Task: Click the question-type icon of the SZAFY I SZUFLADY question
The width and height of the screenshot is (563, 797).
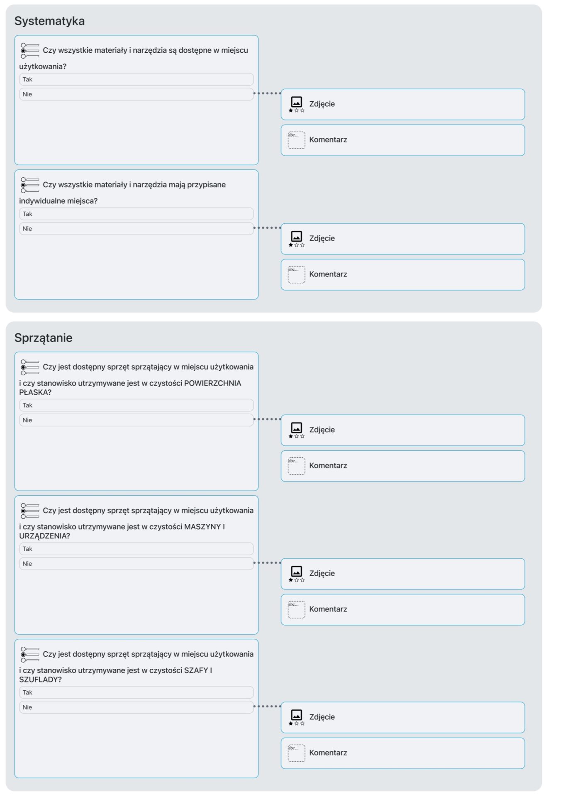Action: [x=30, y=654]
